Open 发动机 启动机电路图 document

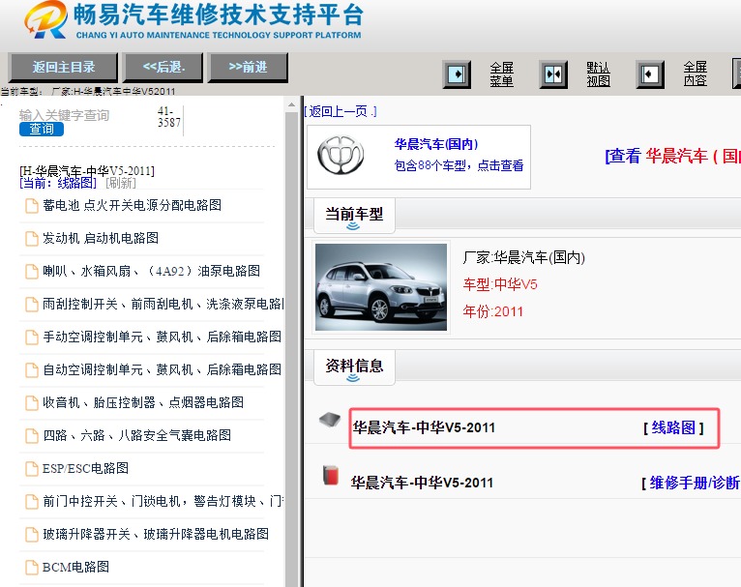pyautogui.click(x=101, y=238)
